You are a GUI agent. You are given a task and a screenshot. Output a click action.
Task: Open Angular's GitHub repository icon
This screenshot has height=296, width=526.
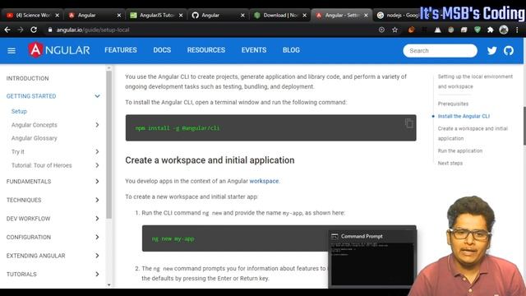click(509, 51)
